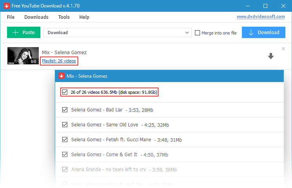Click the green Paste button
Viewport: 292px width, 188px height.
point(23,33)
